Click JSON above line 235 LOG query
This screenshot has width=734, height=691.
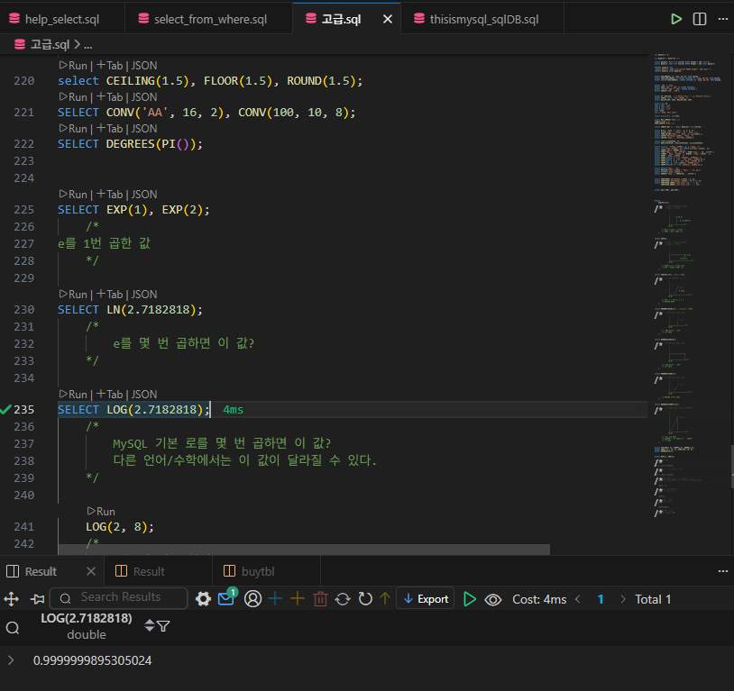[144, 395]
